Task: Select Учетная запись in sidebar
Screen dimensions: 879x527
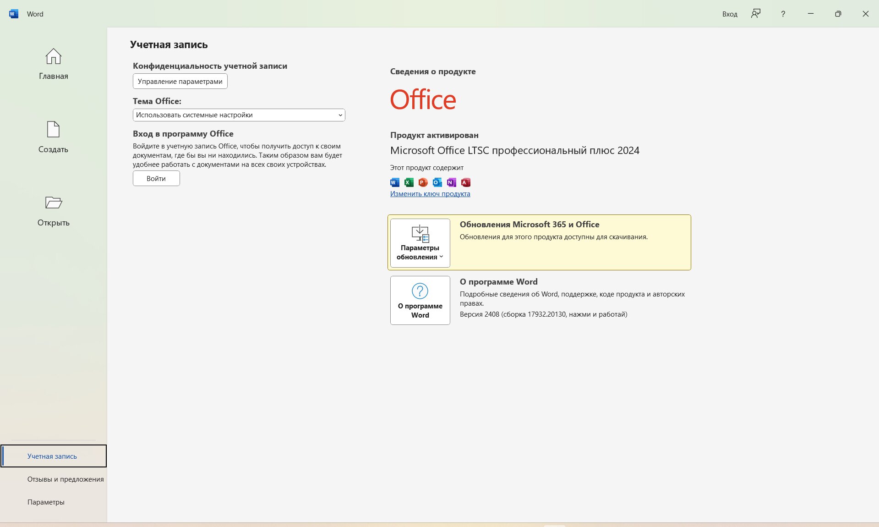Action: [54, 456]
